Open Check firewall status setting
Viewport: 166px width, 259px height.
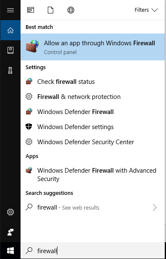click(93, 82)
